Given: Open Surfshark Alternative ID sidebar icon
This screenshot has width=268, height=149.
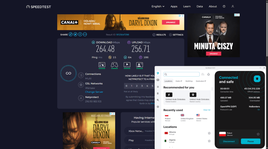Looking at the screenshot, I should pos(158,80).
